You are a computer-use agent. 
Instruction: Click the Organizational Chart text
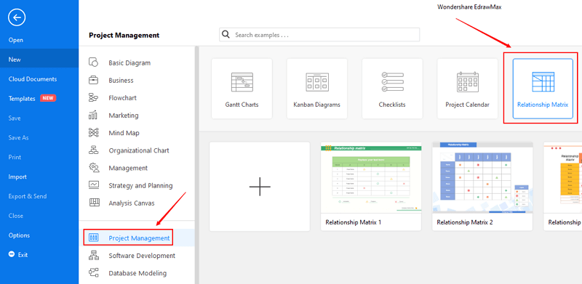tap(139, 150)
